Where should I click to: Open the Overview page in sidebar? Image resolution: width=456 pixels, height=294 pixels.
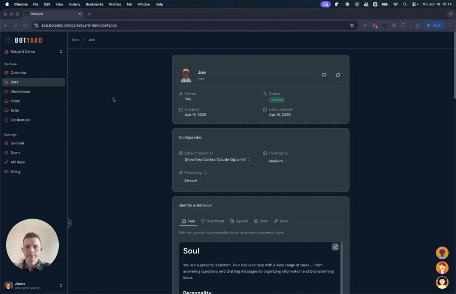click(x=33, y=72)
